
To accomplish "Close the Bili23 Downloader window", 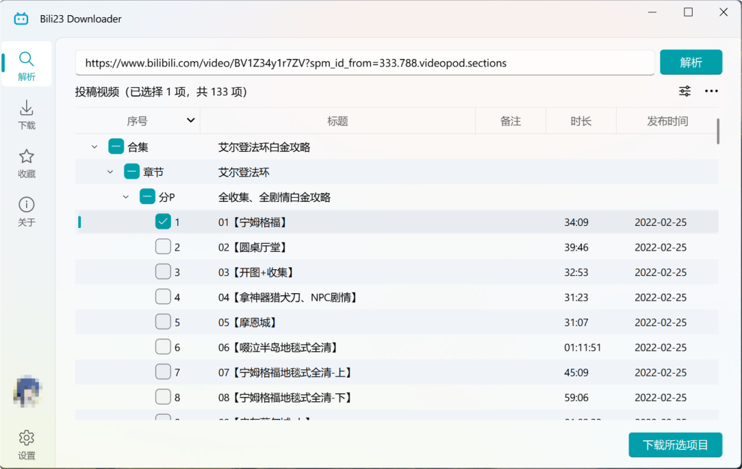I will 723,12.
